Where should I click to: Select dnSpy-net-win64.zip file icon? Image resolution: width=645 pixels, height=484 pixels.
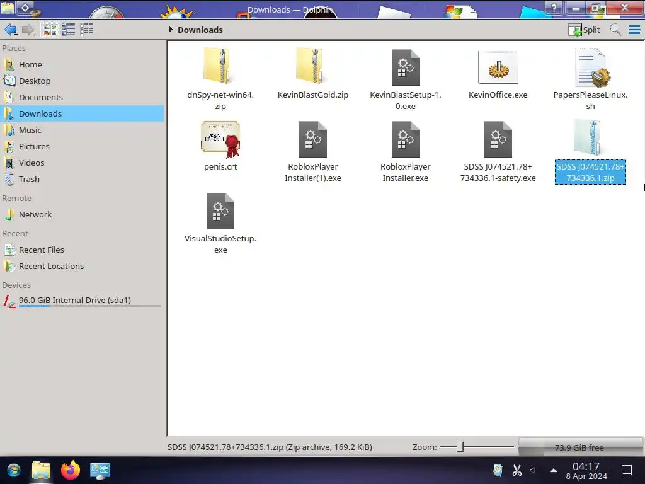coord(220,67)
